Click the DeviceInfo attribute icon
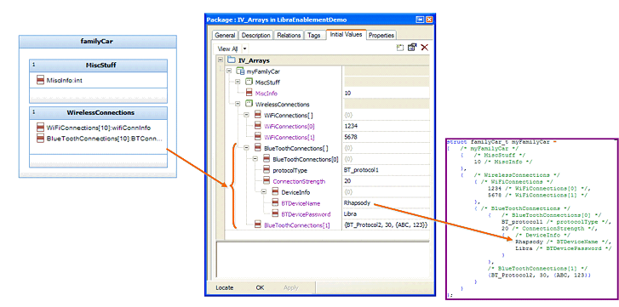The width and height of the screenshot is (619, 307). pos(275,192)
